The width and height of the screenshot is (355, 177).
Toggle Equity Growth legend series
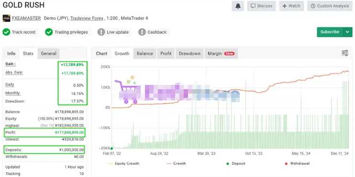click(x=124, y=163)
